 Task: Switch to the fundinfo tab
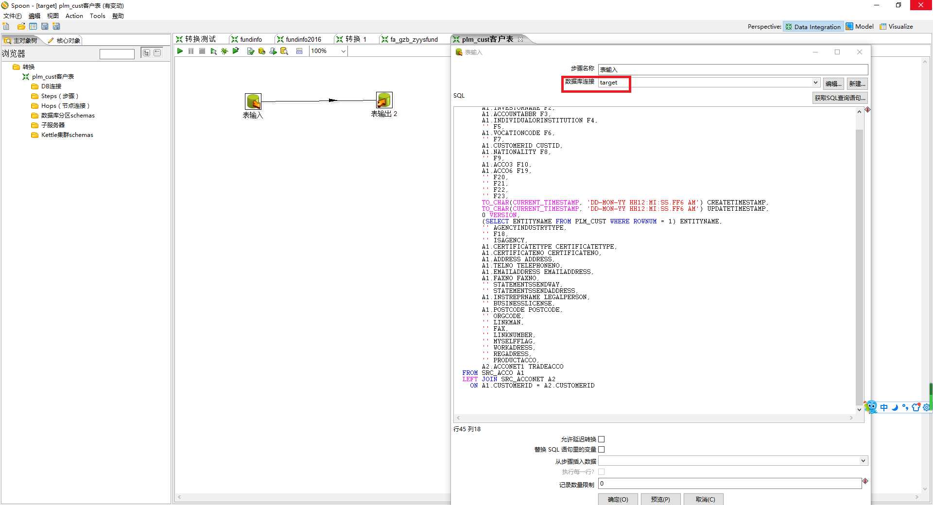pos(251,39)
